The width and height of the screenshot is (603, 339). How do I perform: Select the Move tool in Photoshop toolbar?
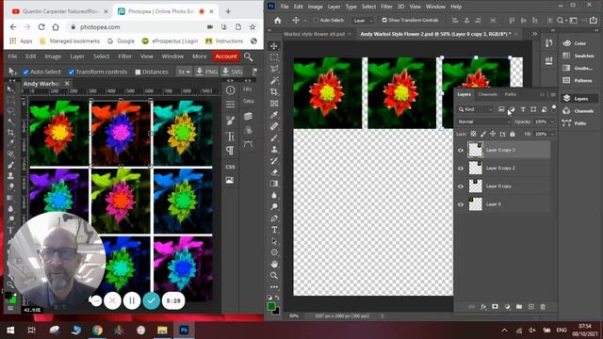(x=274, y=46)
